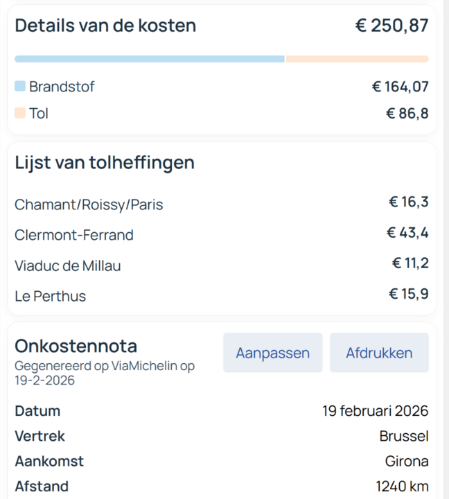Click the orange Tol legend swatch
This screenshot has width=449, height=499.
pos(20,112)
